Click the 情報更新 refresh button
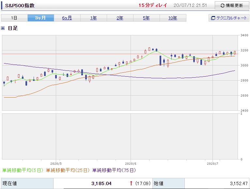 pos(232,6)
